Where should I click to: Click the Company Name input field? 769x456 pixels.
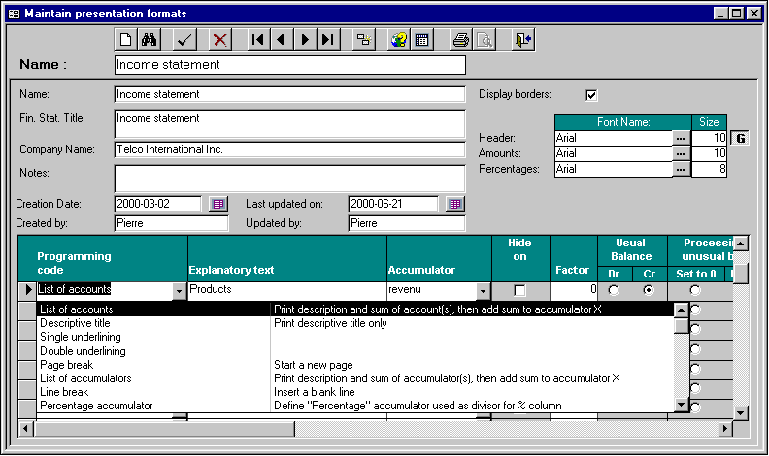pyautogui.click(x=289, y=150)
